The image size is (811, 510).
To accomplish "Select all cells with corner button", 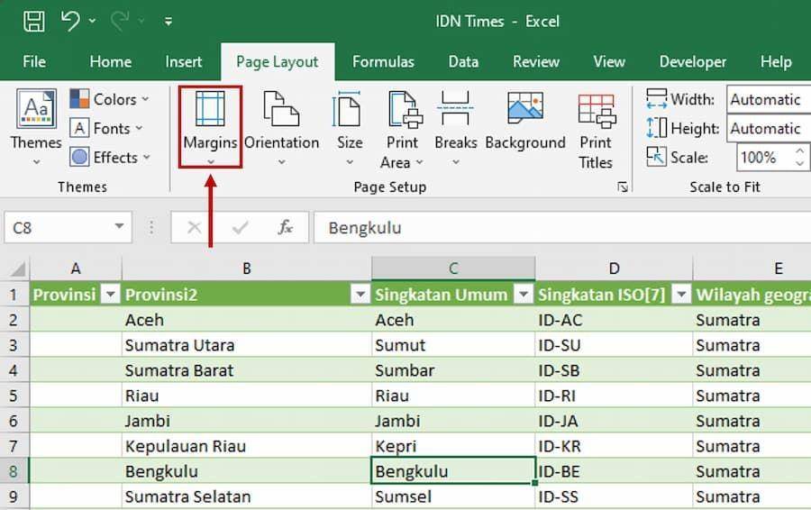I will (x=16, y=269).
